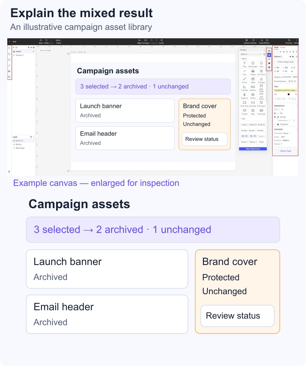
Task: Switch to the Event tab
Action: click(x=283, y=47)
